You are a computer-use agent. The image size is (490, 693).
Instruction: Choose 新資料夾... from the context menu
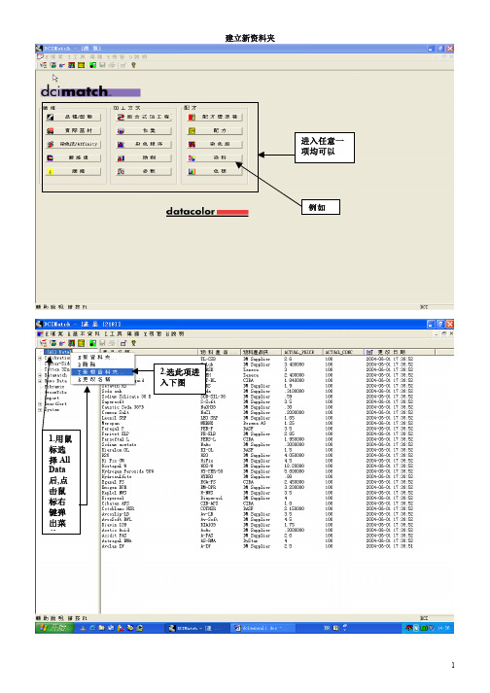[103, 357]
